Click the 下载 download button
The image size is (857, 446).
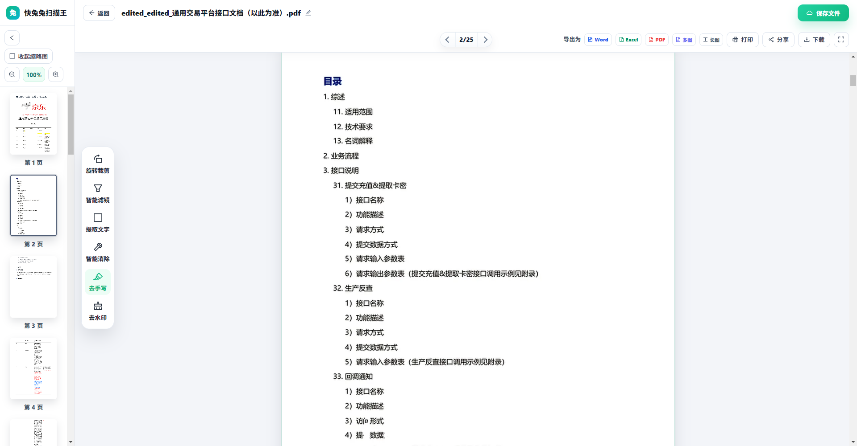(x=814, y=40)
